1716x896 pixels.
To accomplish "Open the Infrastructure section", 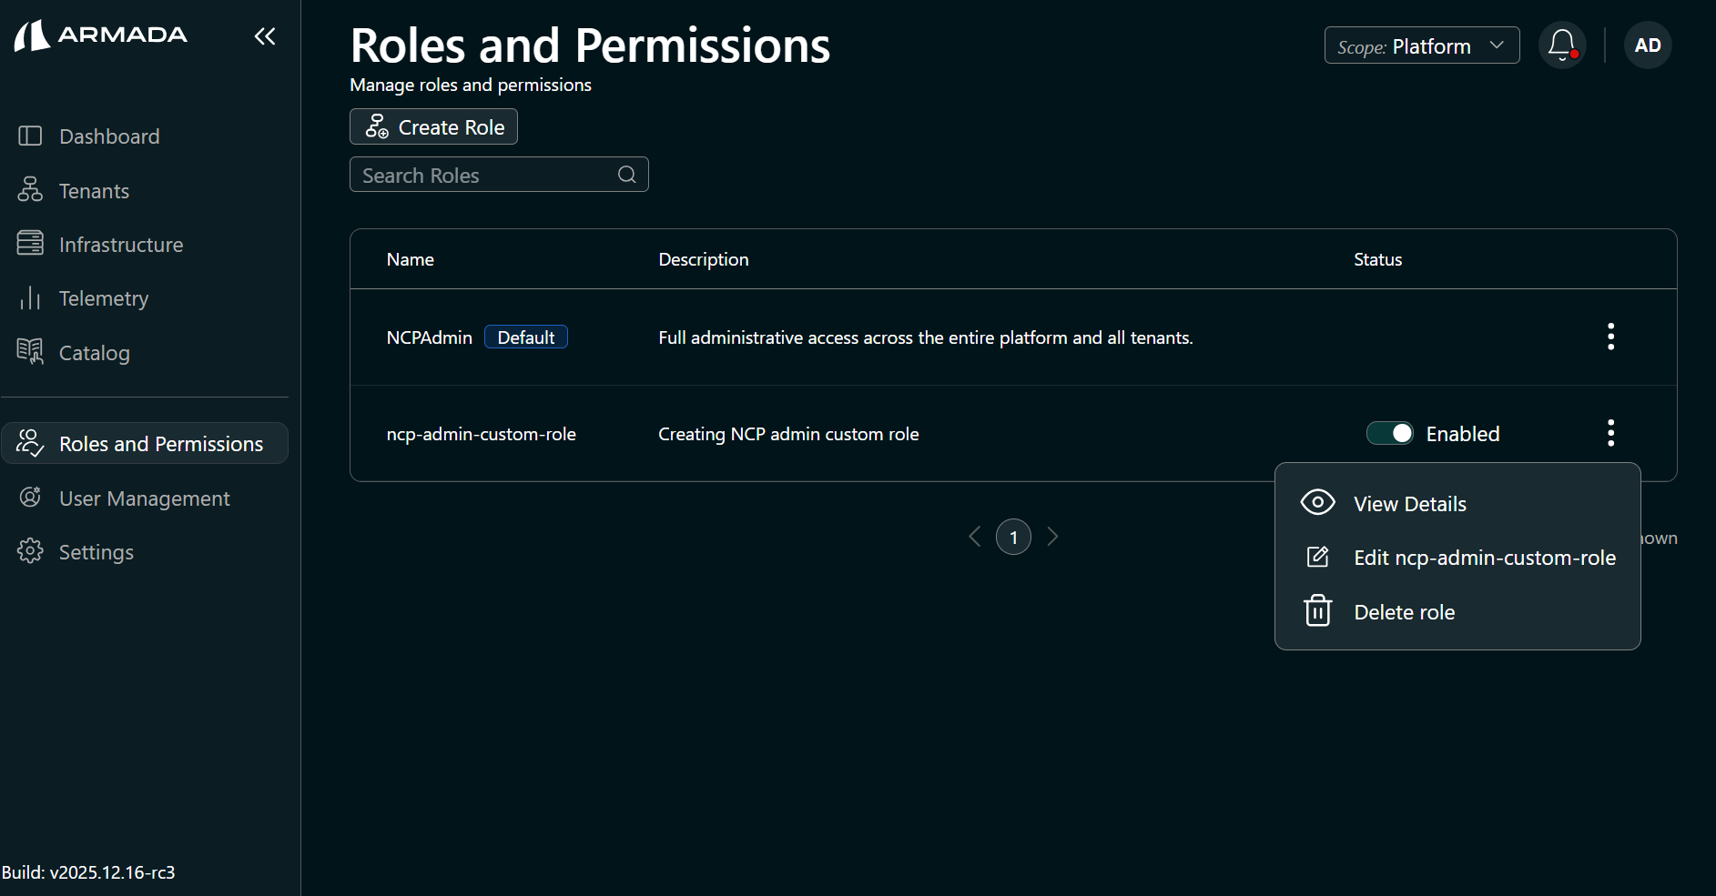I will [121, 244].
